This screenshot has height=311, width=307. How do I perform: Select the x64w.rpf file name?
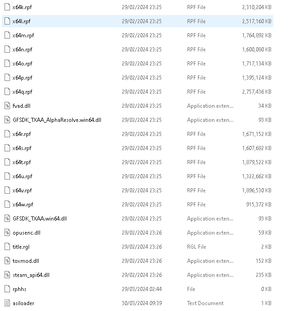(23, 205)
